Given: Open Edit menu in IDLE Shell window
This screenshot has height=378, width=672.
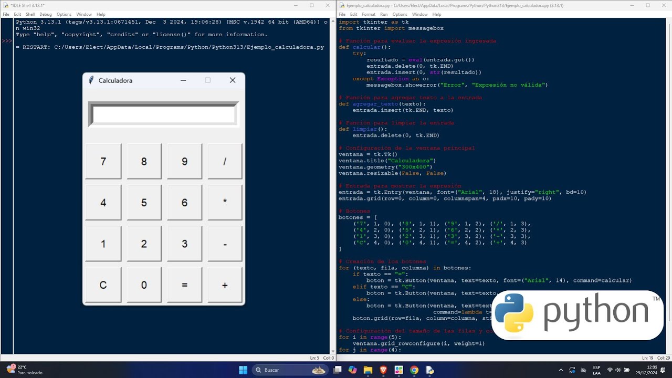Looking at the screenshot, I should 18,14.
